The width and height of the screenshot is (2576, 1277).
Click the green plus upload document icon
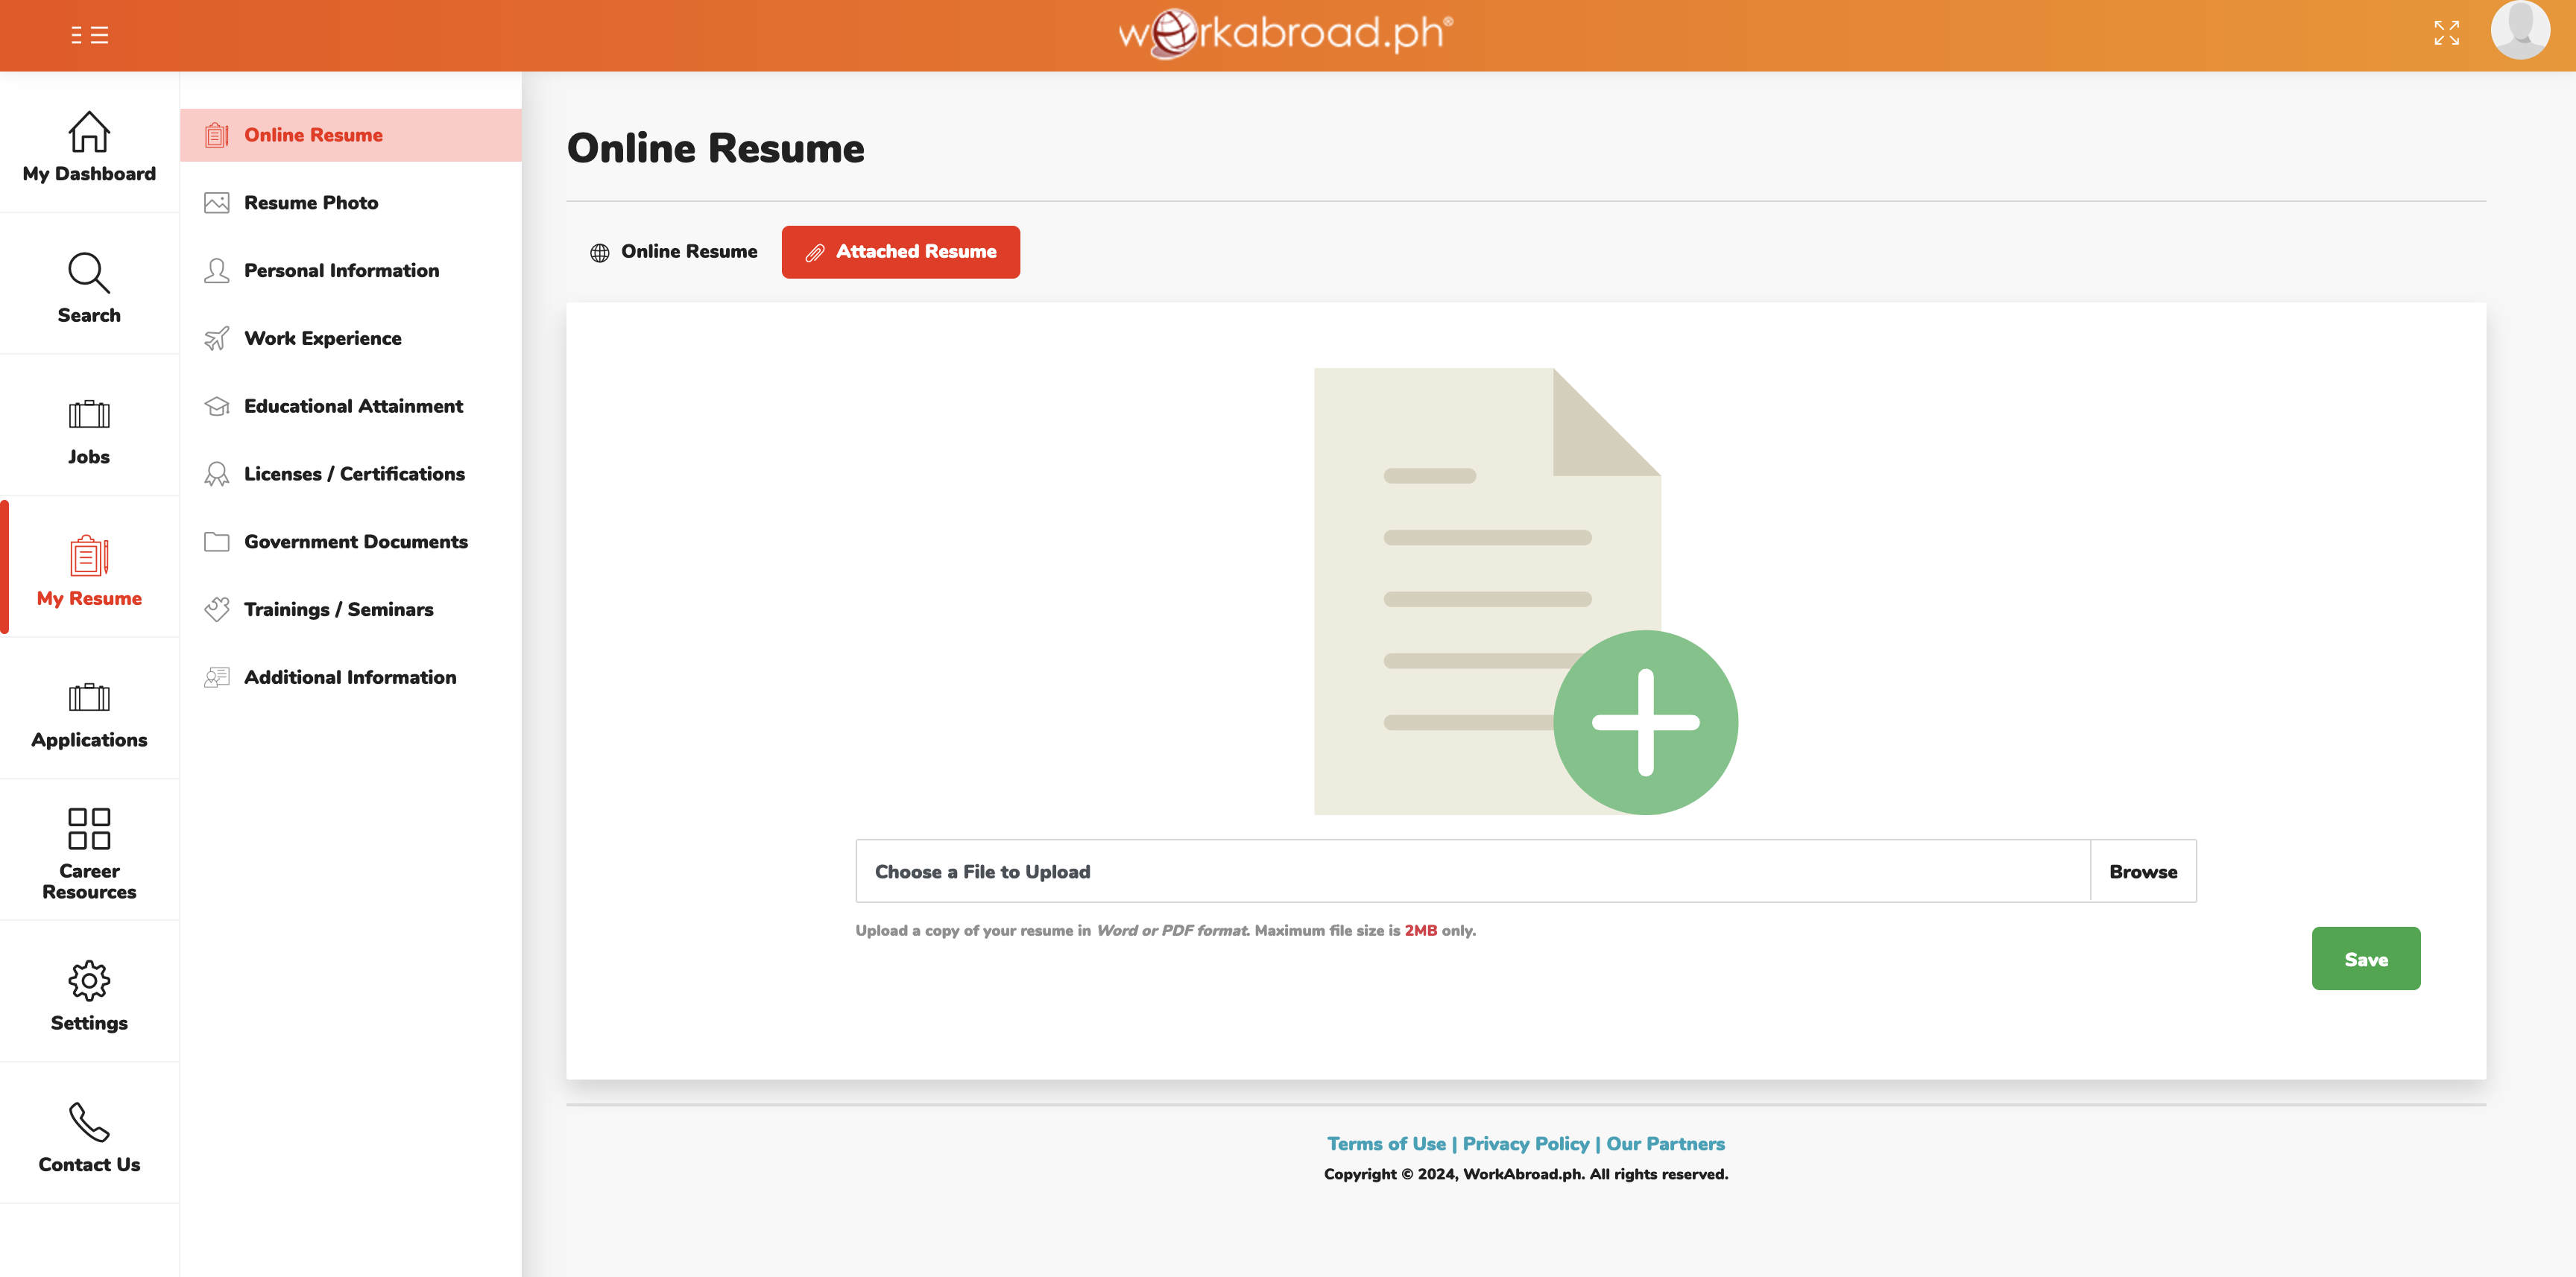pos(1644,723)
